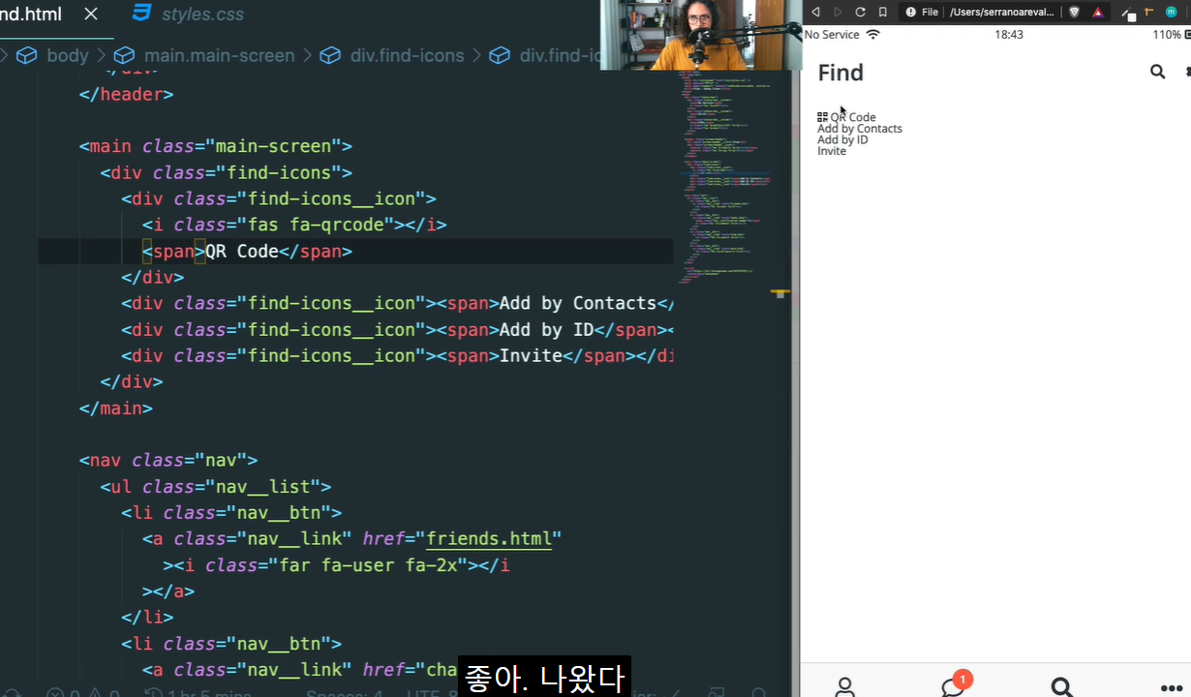Click 'far fa-user fa-2x' class string
Image resolution: width=1191 pixels, height=697 pixels.
pyautogui.click(x=368, y=564)
